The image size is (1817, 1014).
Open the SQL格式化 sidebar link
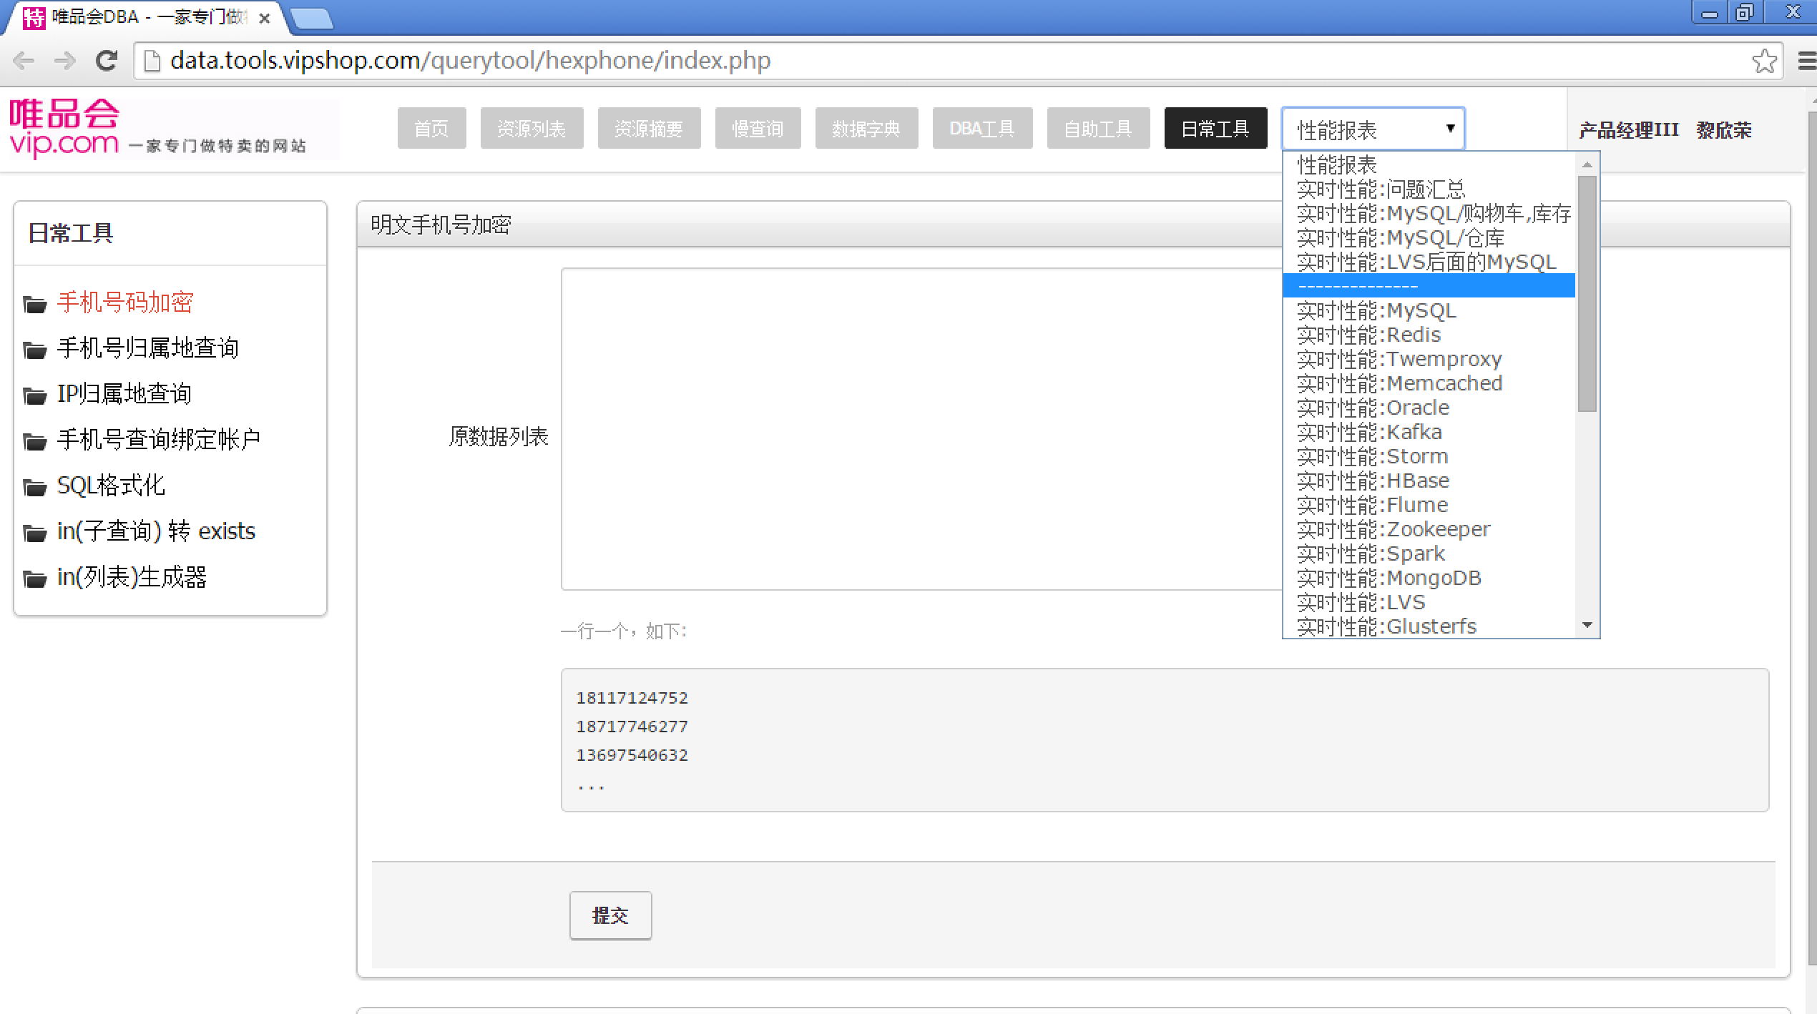(x=111, y=486)
